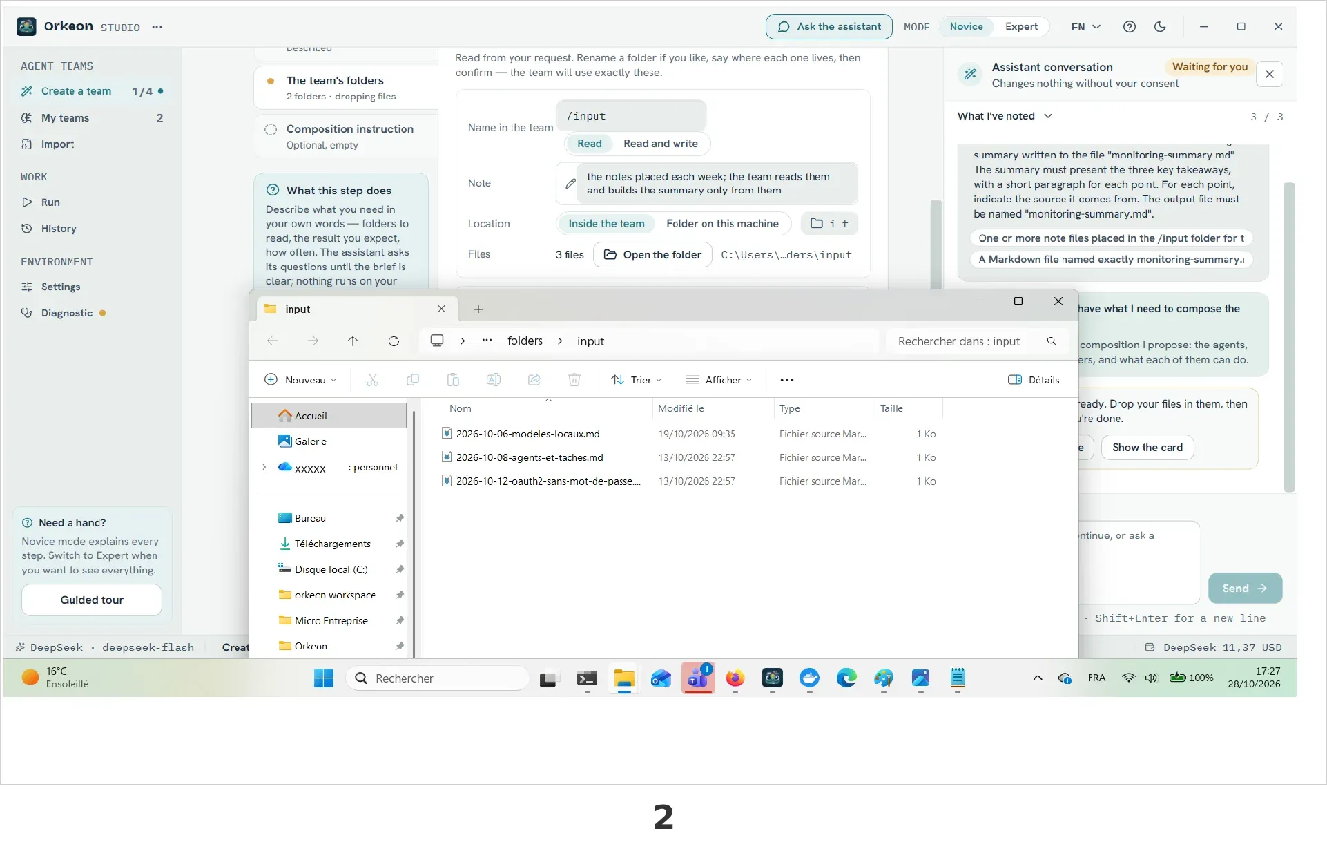
Task: Go up one level in Explorer
Action: [353, 341]
